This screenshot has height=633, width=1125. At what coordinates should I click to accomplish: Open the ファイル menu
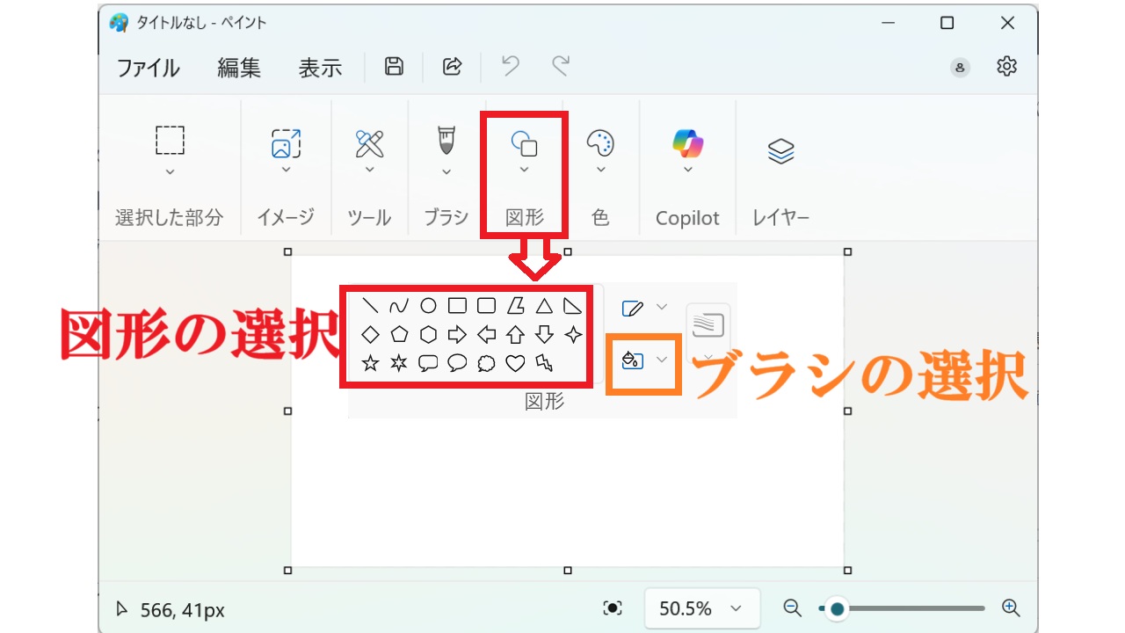pos(148,68)
